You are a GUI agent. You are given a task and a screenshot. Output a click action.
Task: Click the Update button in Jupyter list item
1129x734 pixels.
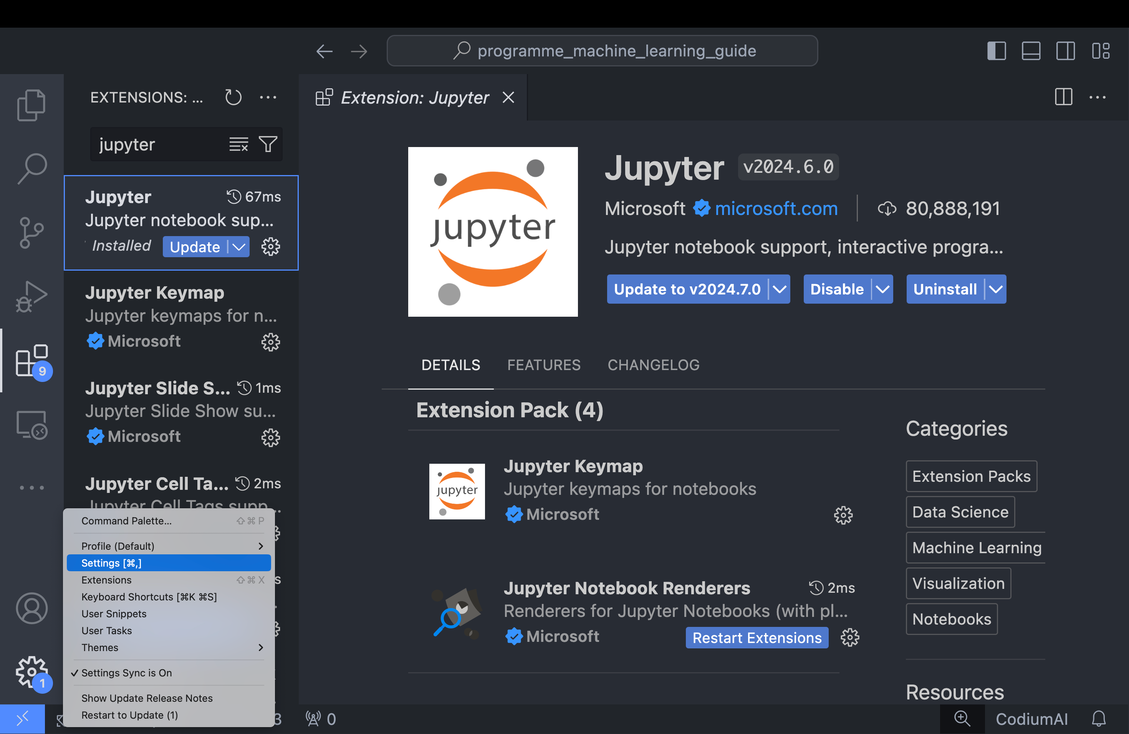coord(195,247)
